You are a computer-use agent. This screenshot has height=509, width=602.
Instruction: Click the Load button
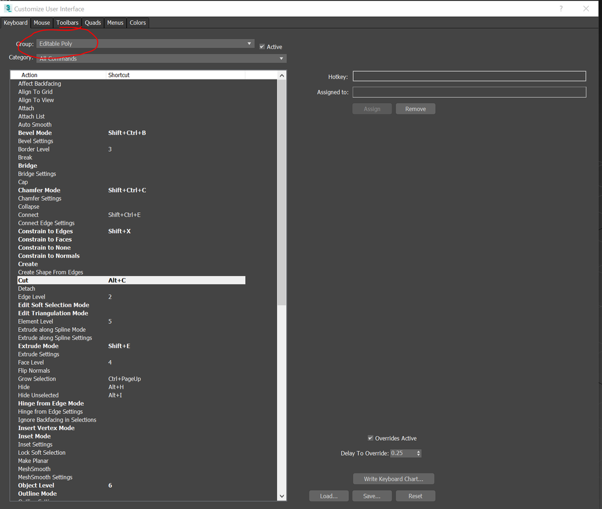(x=329, y=496)
